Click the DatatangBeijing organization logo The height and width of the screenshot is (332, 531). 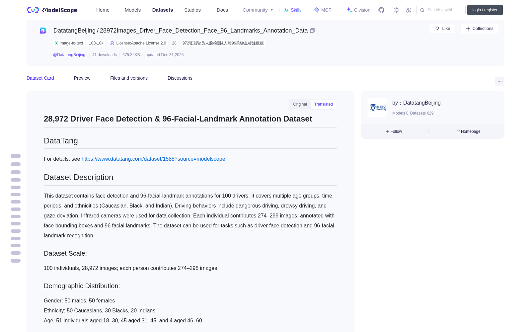click(x=378, y=108)
